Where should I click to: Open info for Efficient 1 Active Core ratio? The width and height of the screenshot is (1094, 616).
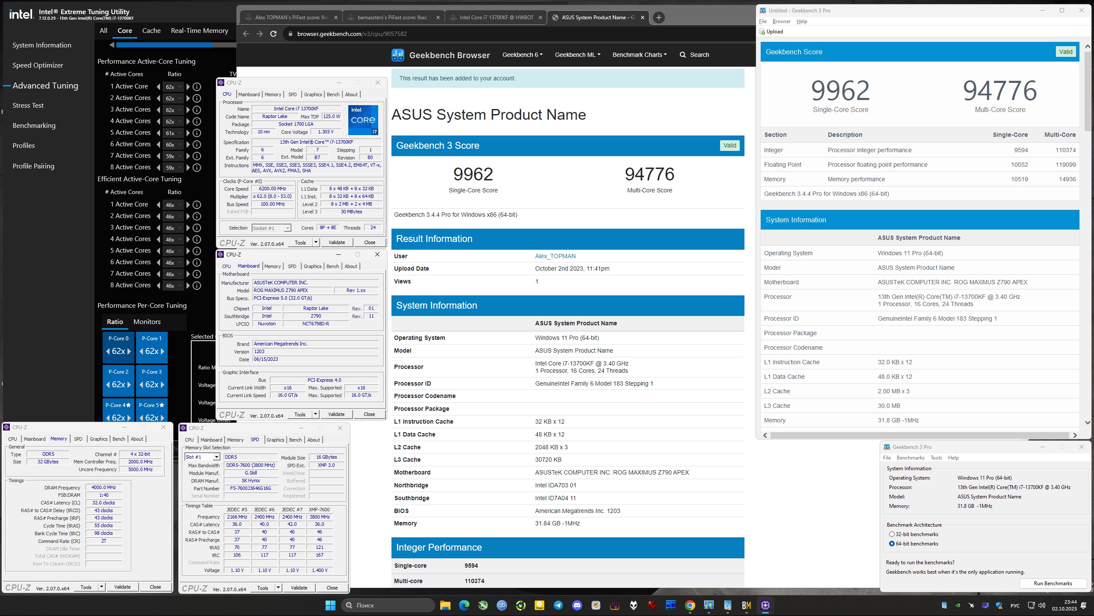coord(197,205)
